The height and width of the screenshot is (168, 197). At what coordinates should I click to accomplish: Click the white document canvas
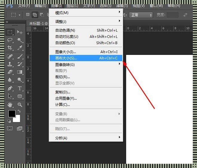coord(159,109)
